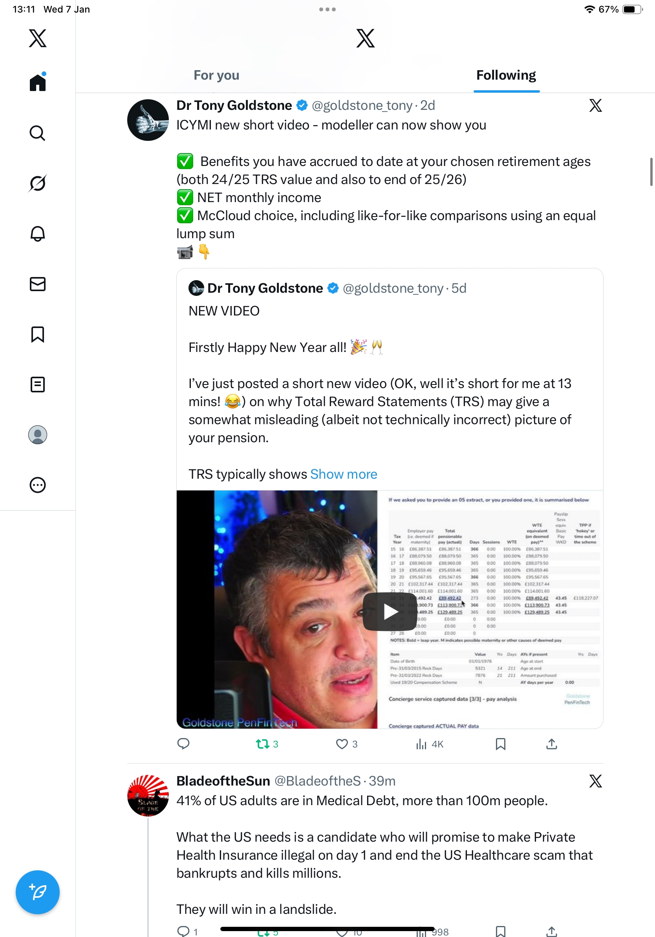Click the timeline scrollbar handle

click(651, 171)
